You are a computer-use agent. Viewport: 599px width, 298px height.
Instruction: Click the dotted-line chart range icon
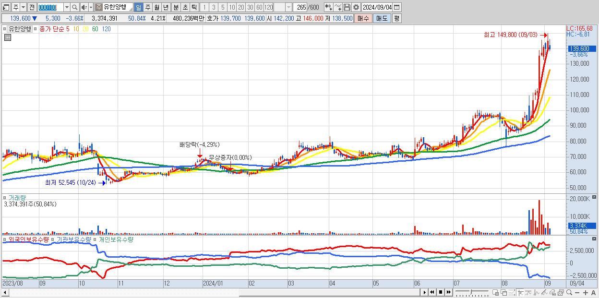[512, 292]
